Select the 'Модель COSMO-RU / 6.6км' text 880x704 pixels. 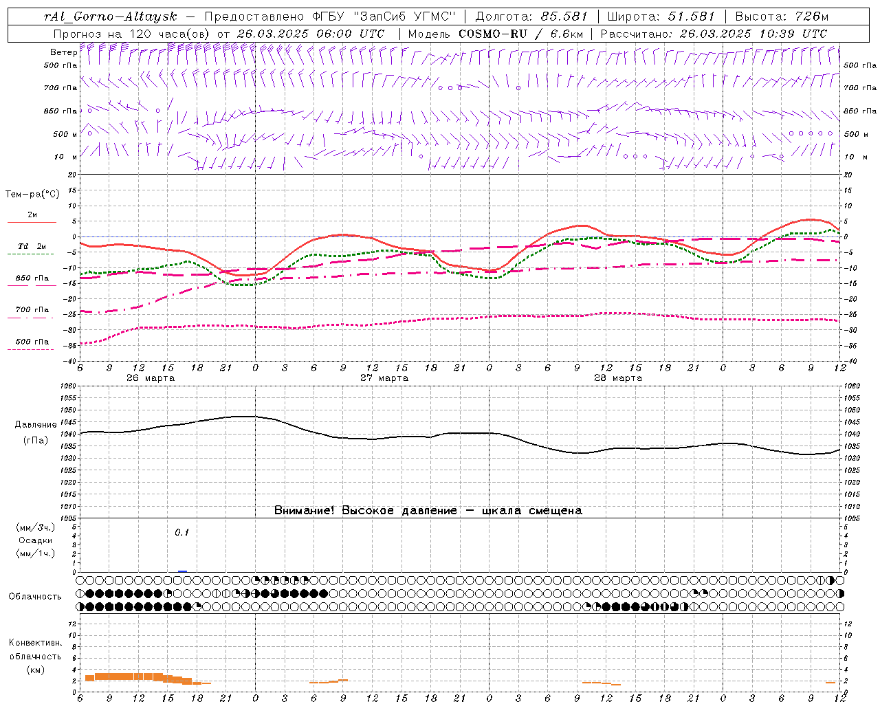[496, 34]
